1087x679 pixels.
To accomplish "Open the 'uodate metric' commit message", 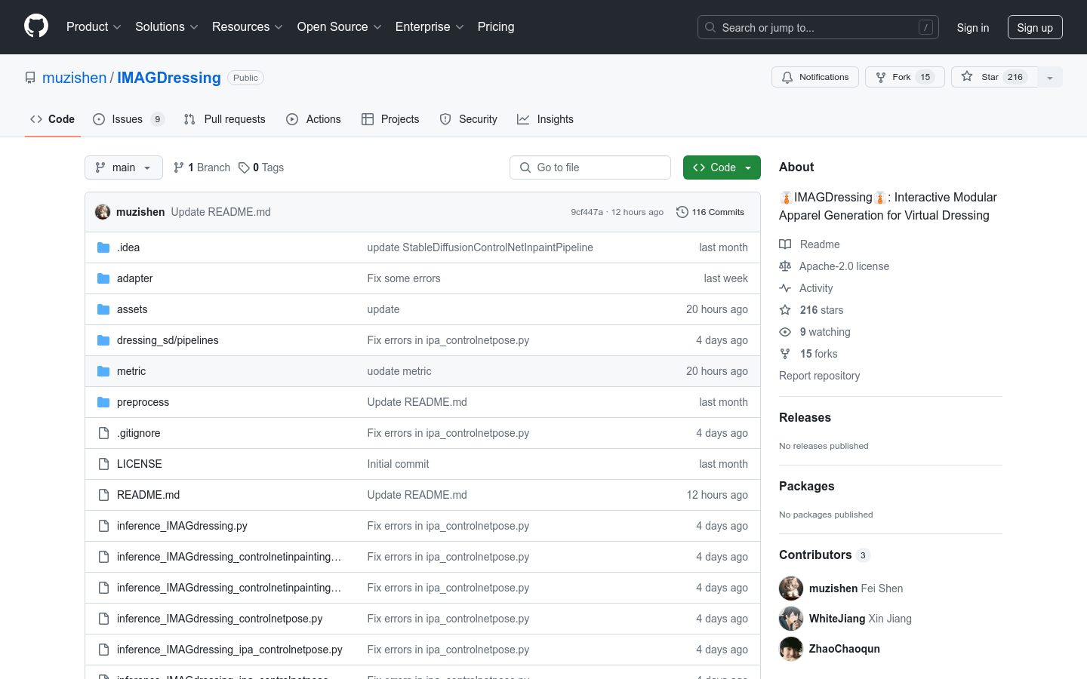I will pos(399,371).
